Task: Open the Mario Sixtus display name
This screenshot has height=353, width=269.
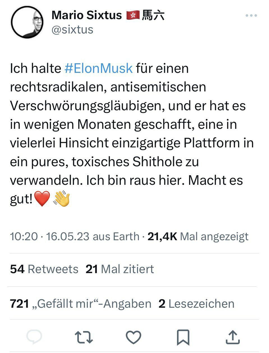Action: pyautogui.click(x=87, y=15)
